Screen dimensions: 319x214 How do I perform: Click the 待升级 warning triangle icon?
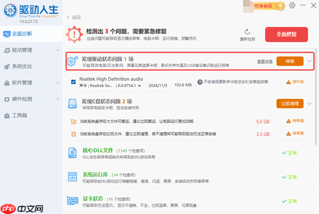point(288,82)
